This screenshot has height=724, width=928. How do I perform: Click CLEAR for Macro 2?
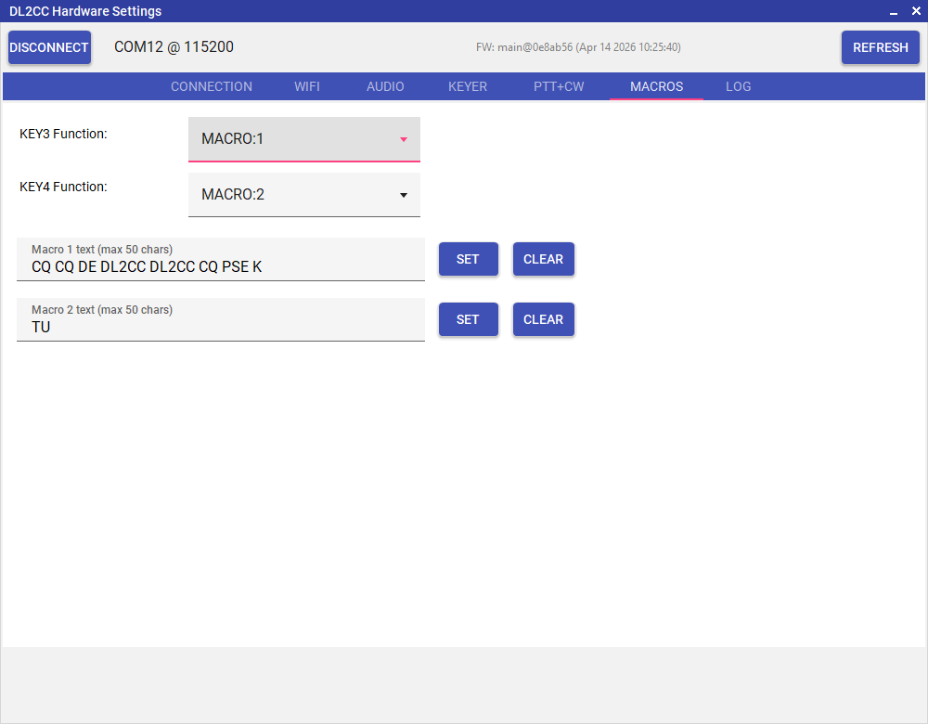click(543, 319)
